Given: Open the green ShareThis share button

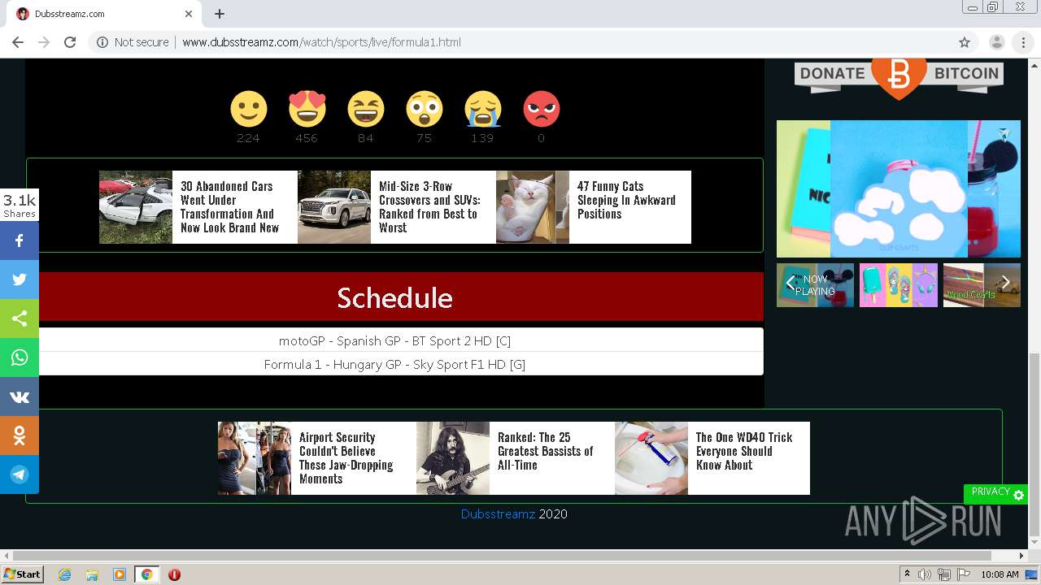Looking at the screenshot, I should (20, 318).
